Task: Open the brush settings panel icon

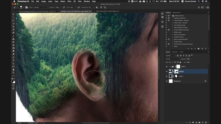Action: (x=27, y=7)
